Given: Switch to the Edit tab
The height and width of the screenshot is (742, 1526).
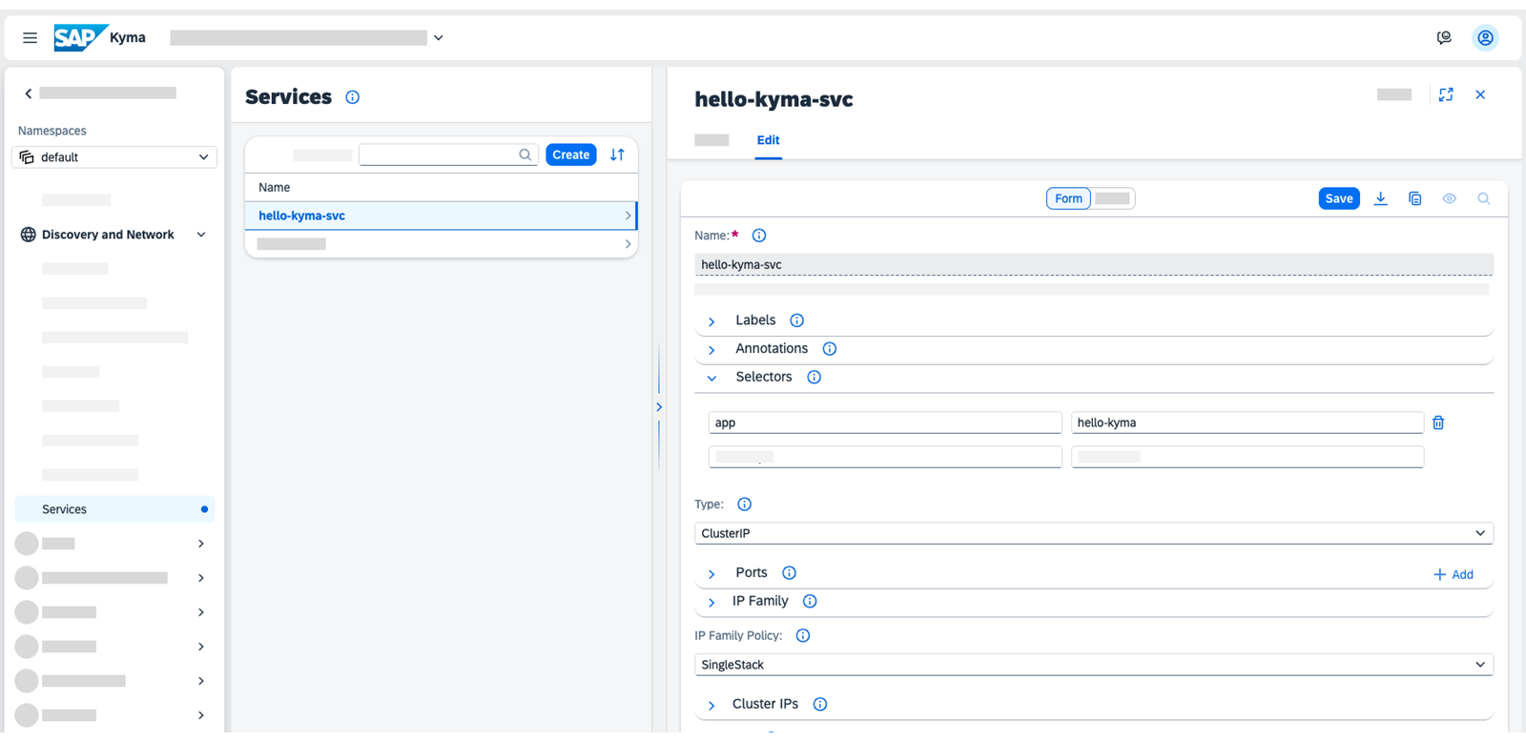Looking at the screenshot, I should [x=768, y=140].
